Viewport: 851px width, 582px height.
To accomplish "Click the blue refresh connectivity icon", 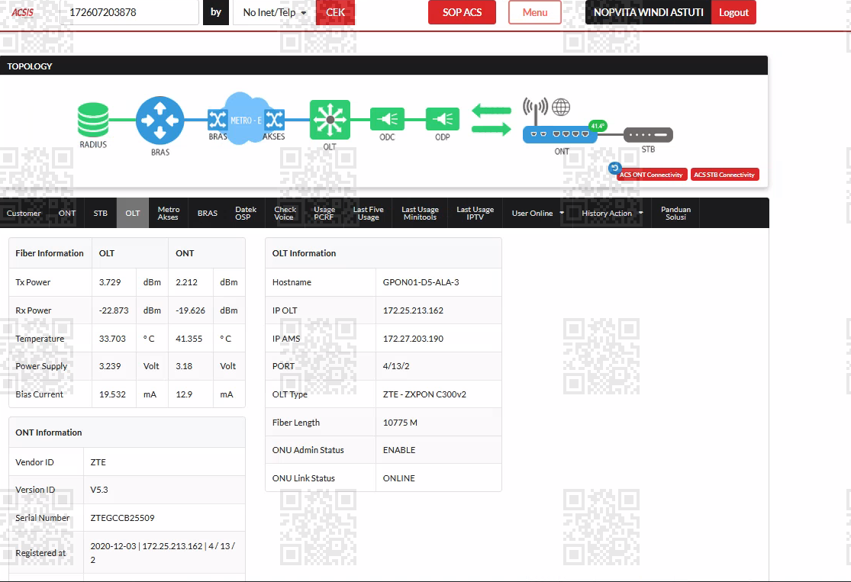I will [x=614, y=168].
